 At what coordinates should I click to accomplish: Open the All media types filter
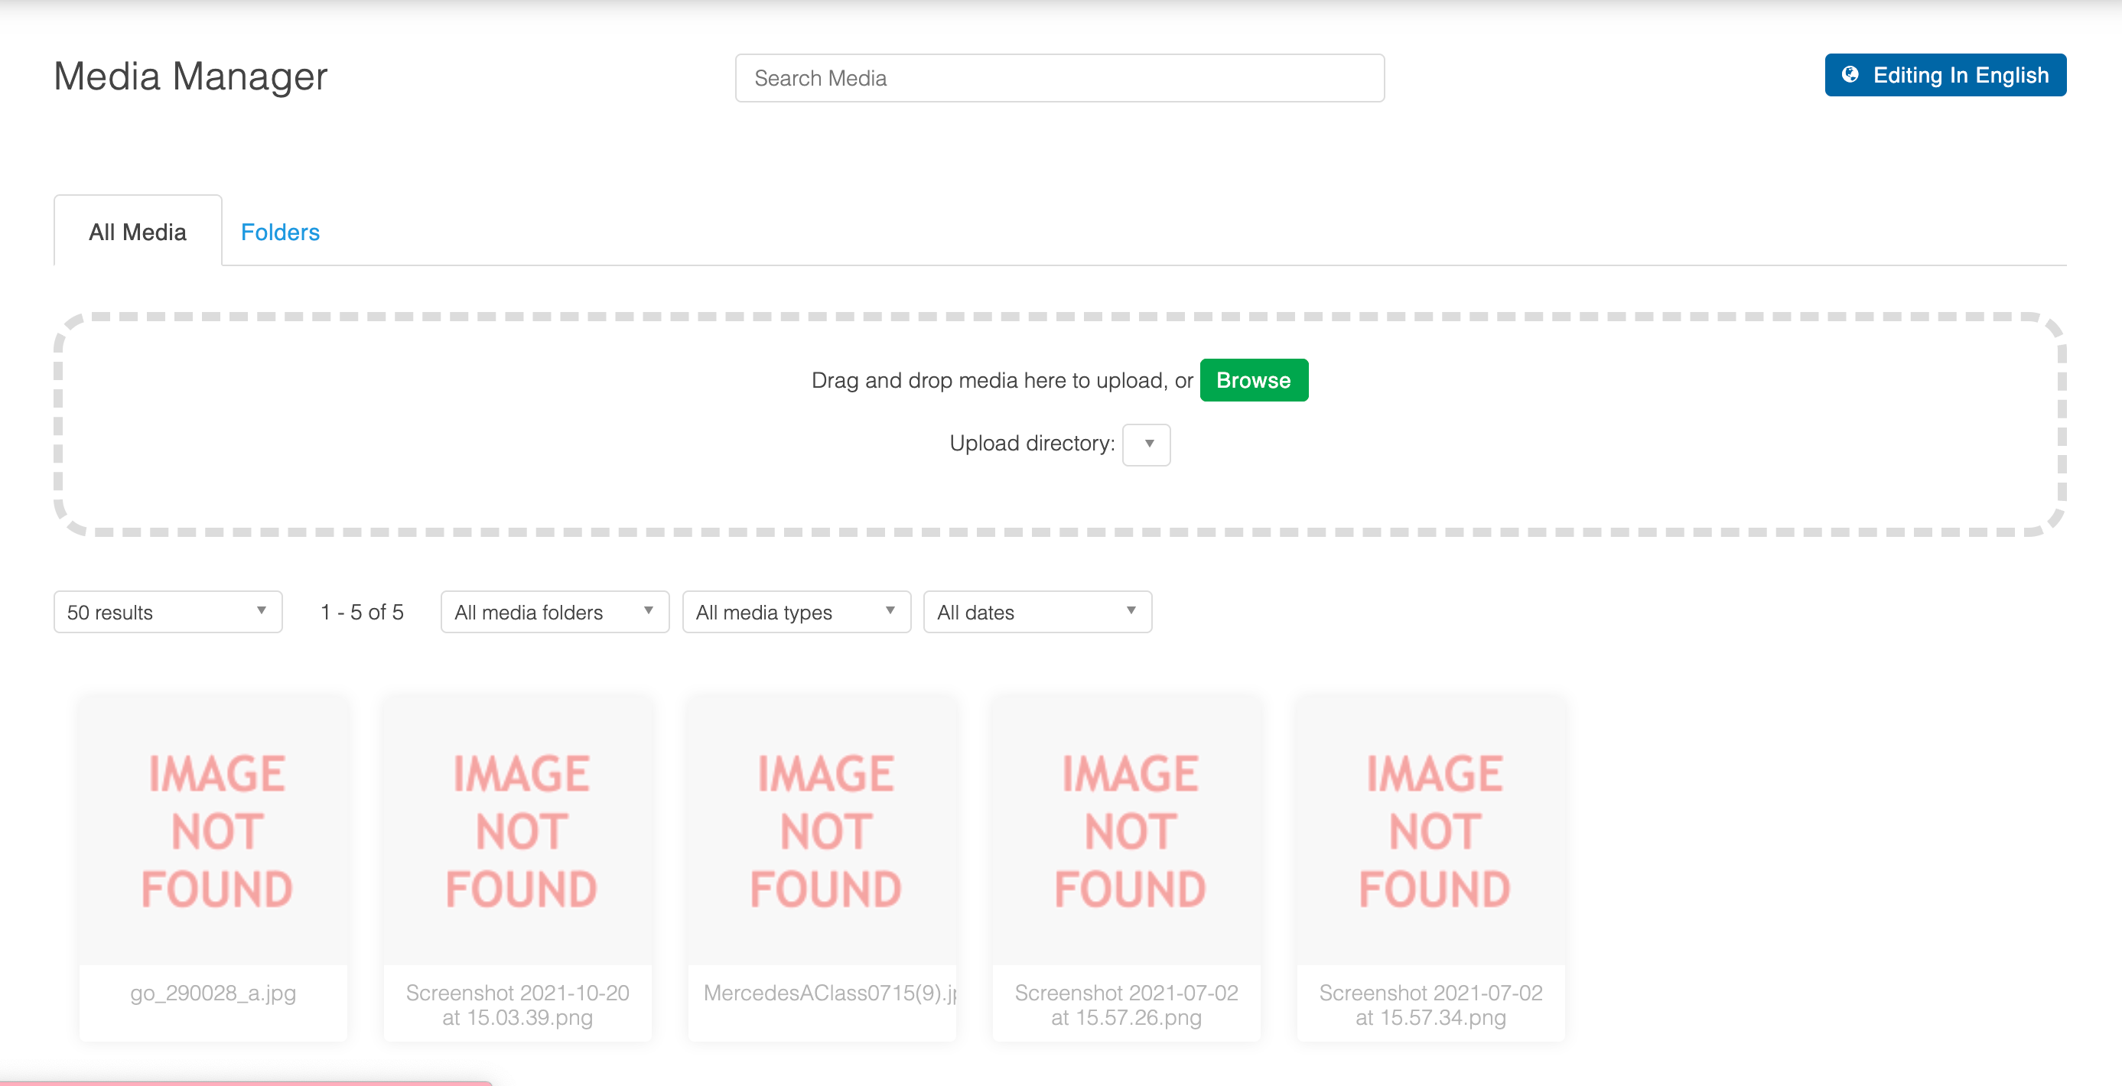click(796, 612)
